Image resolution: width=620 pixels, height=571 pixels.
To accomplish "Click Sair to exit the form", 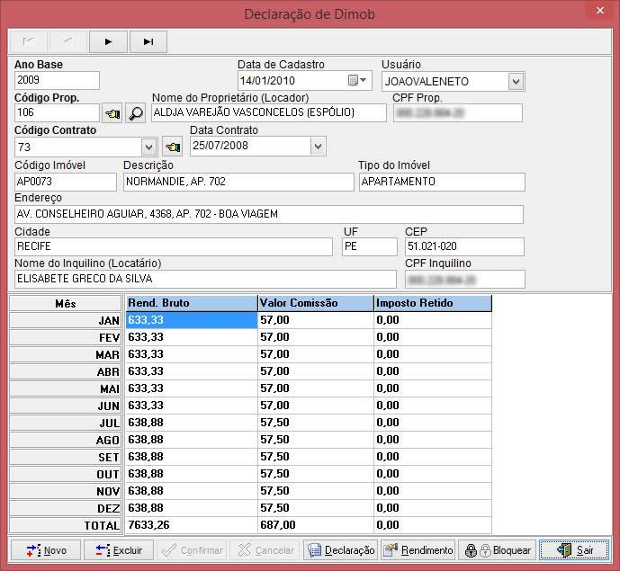I will (x=574, y=550).
